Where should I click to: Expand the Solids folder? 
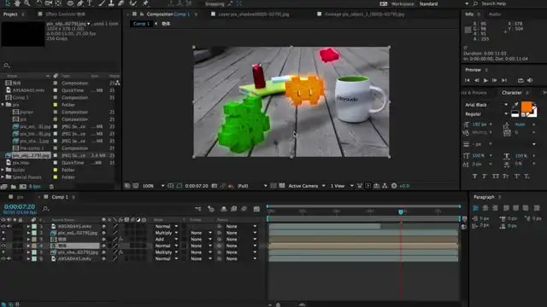click(x=3, y=170)
